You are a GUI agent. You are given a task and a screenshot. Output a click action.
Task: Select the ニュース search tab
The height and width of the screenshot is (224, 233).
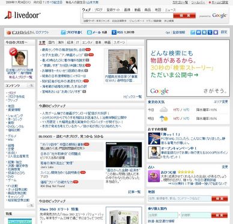[x=170, y=10]
